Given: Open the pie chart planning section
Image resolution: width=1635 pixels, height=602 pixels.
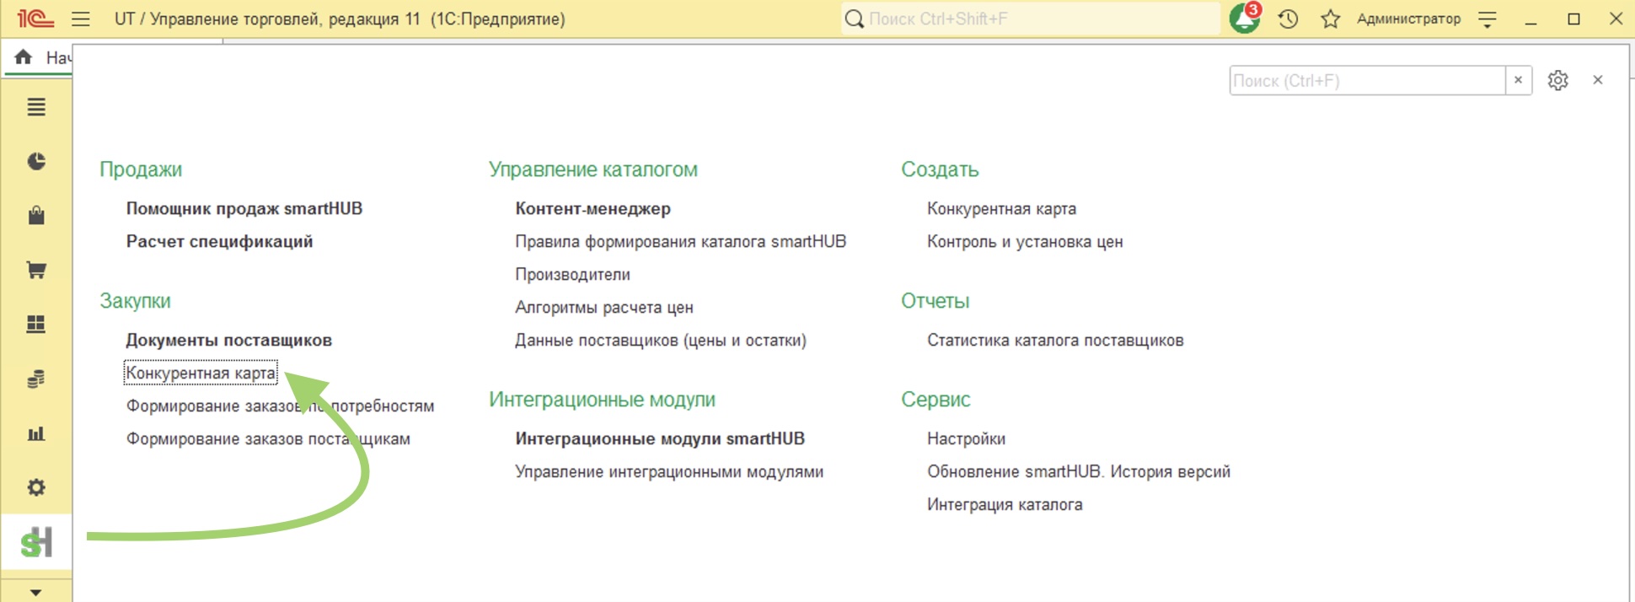Looking at the screenshot, I should click(36, 161).
